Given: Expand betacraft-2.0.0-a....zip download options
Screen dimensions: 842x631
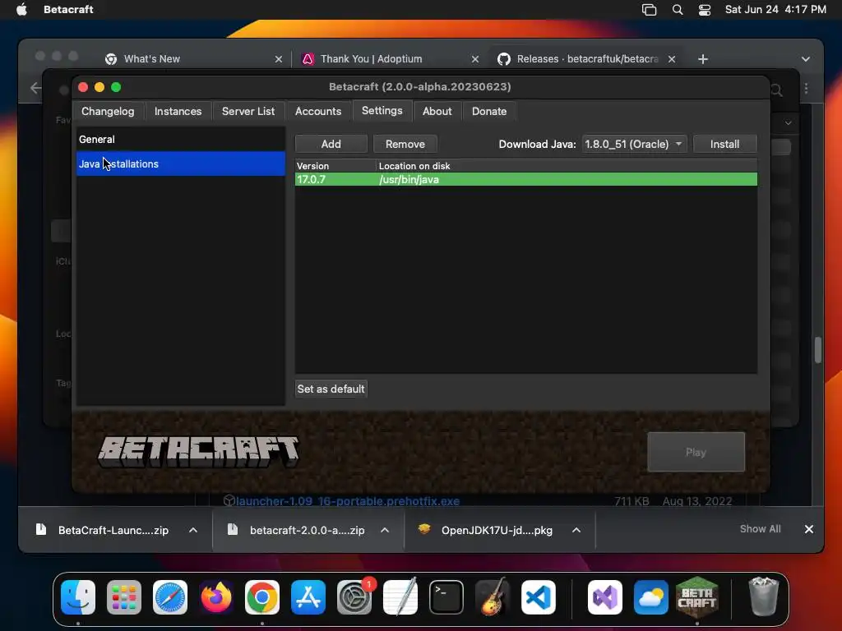Looking at the screenshot, I should 385,530.
